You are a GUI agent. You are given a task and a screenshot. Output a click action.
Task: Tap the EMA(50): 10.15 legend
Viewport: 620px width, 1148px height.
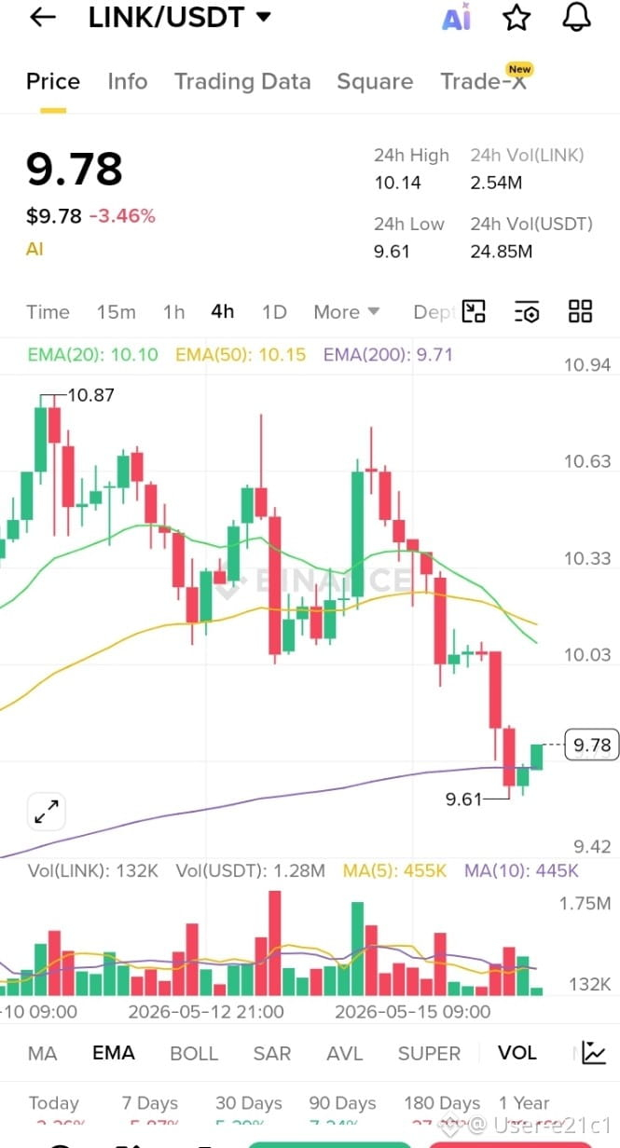click(x=241, y=355)
